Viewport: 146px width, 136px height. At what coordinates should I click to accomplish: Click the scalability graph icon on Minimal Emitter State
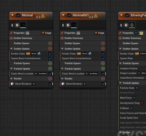[39, 53]
